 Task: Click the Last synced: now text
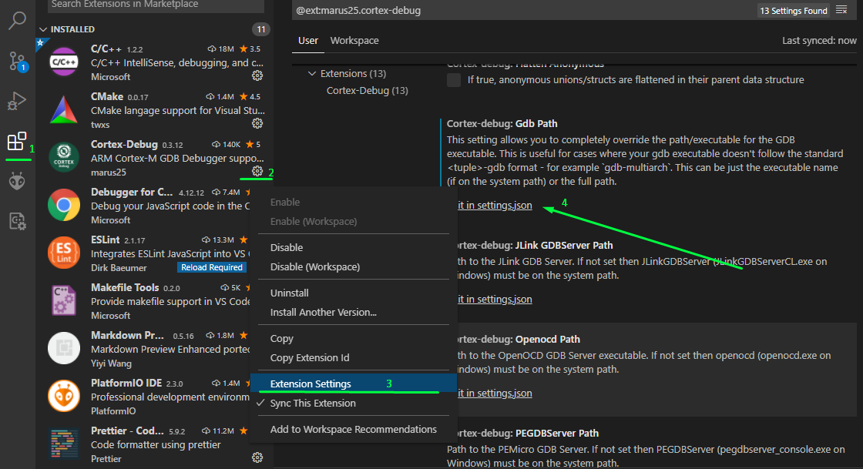819,40
